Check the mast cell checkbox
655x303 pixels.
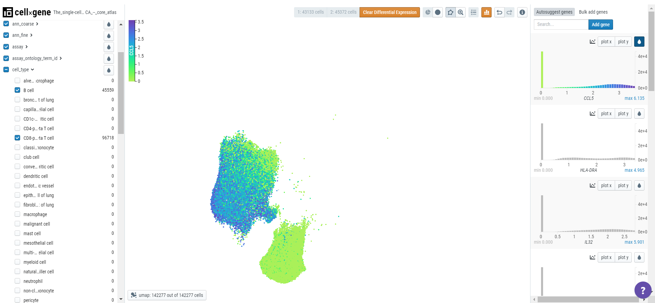tap(17, 233)
